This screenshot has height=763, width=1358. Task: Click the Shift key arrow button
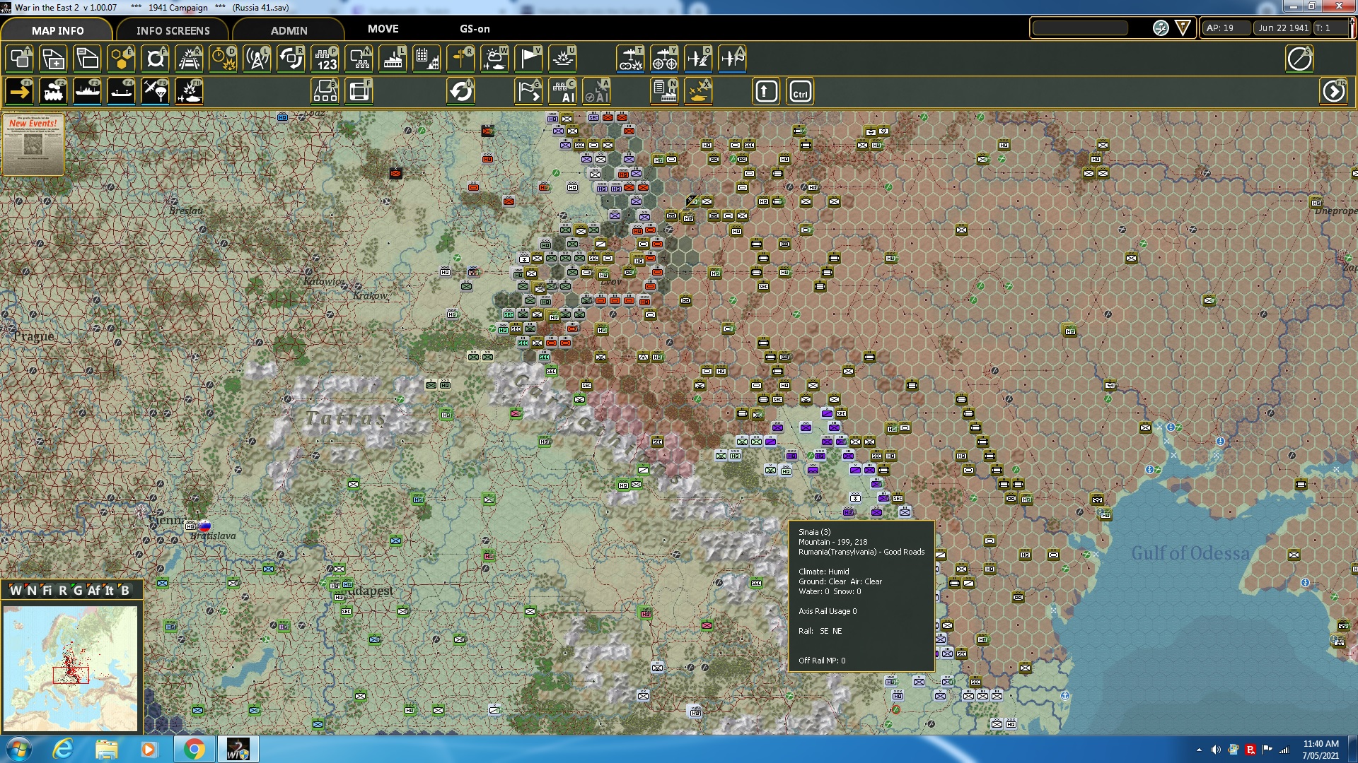766,92
